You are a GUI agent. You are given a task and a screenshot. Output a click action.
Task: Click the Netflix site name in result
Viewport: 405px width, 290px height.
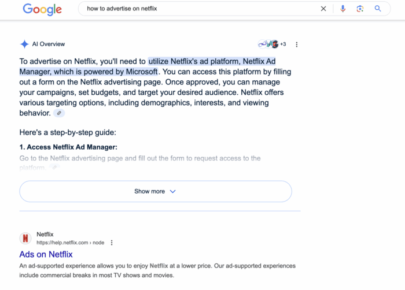(45, 235)
